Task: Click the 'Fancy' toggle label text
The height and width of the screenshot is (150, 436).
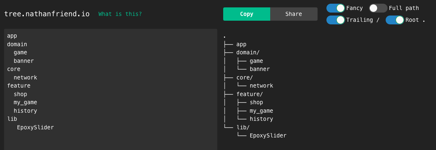Action: (x=355, y=8)
